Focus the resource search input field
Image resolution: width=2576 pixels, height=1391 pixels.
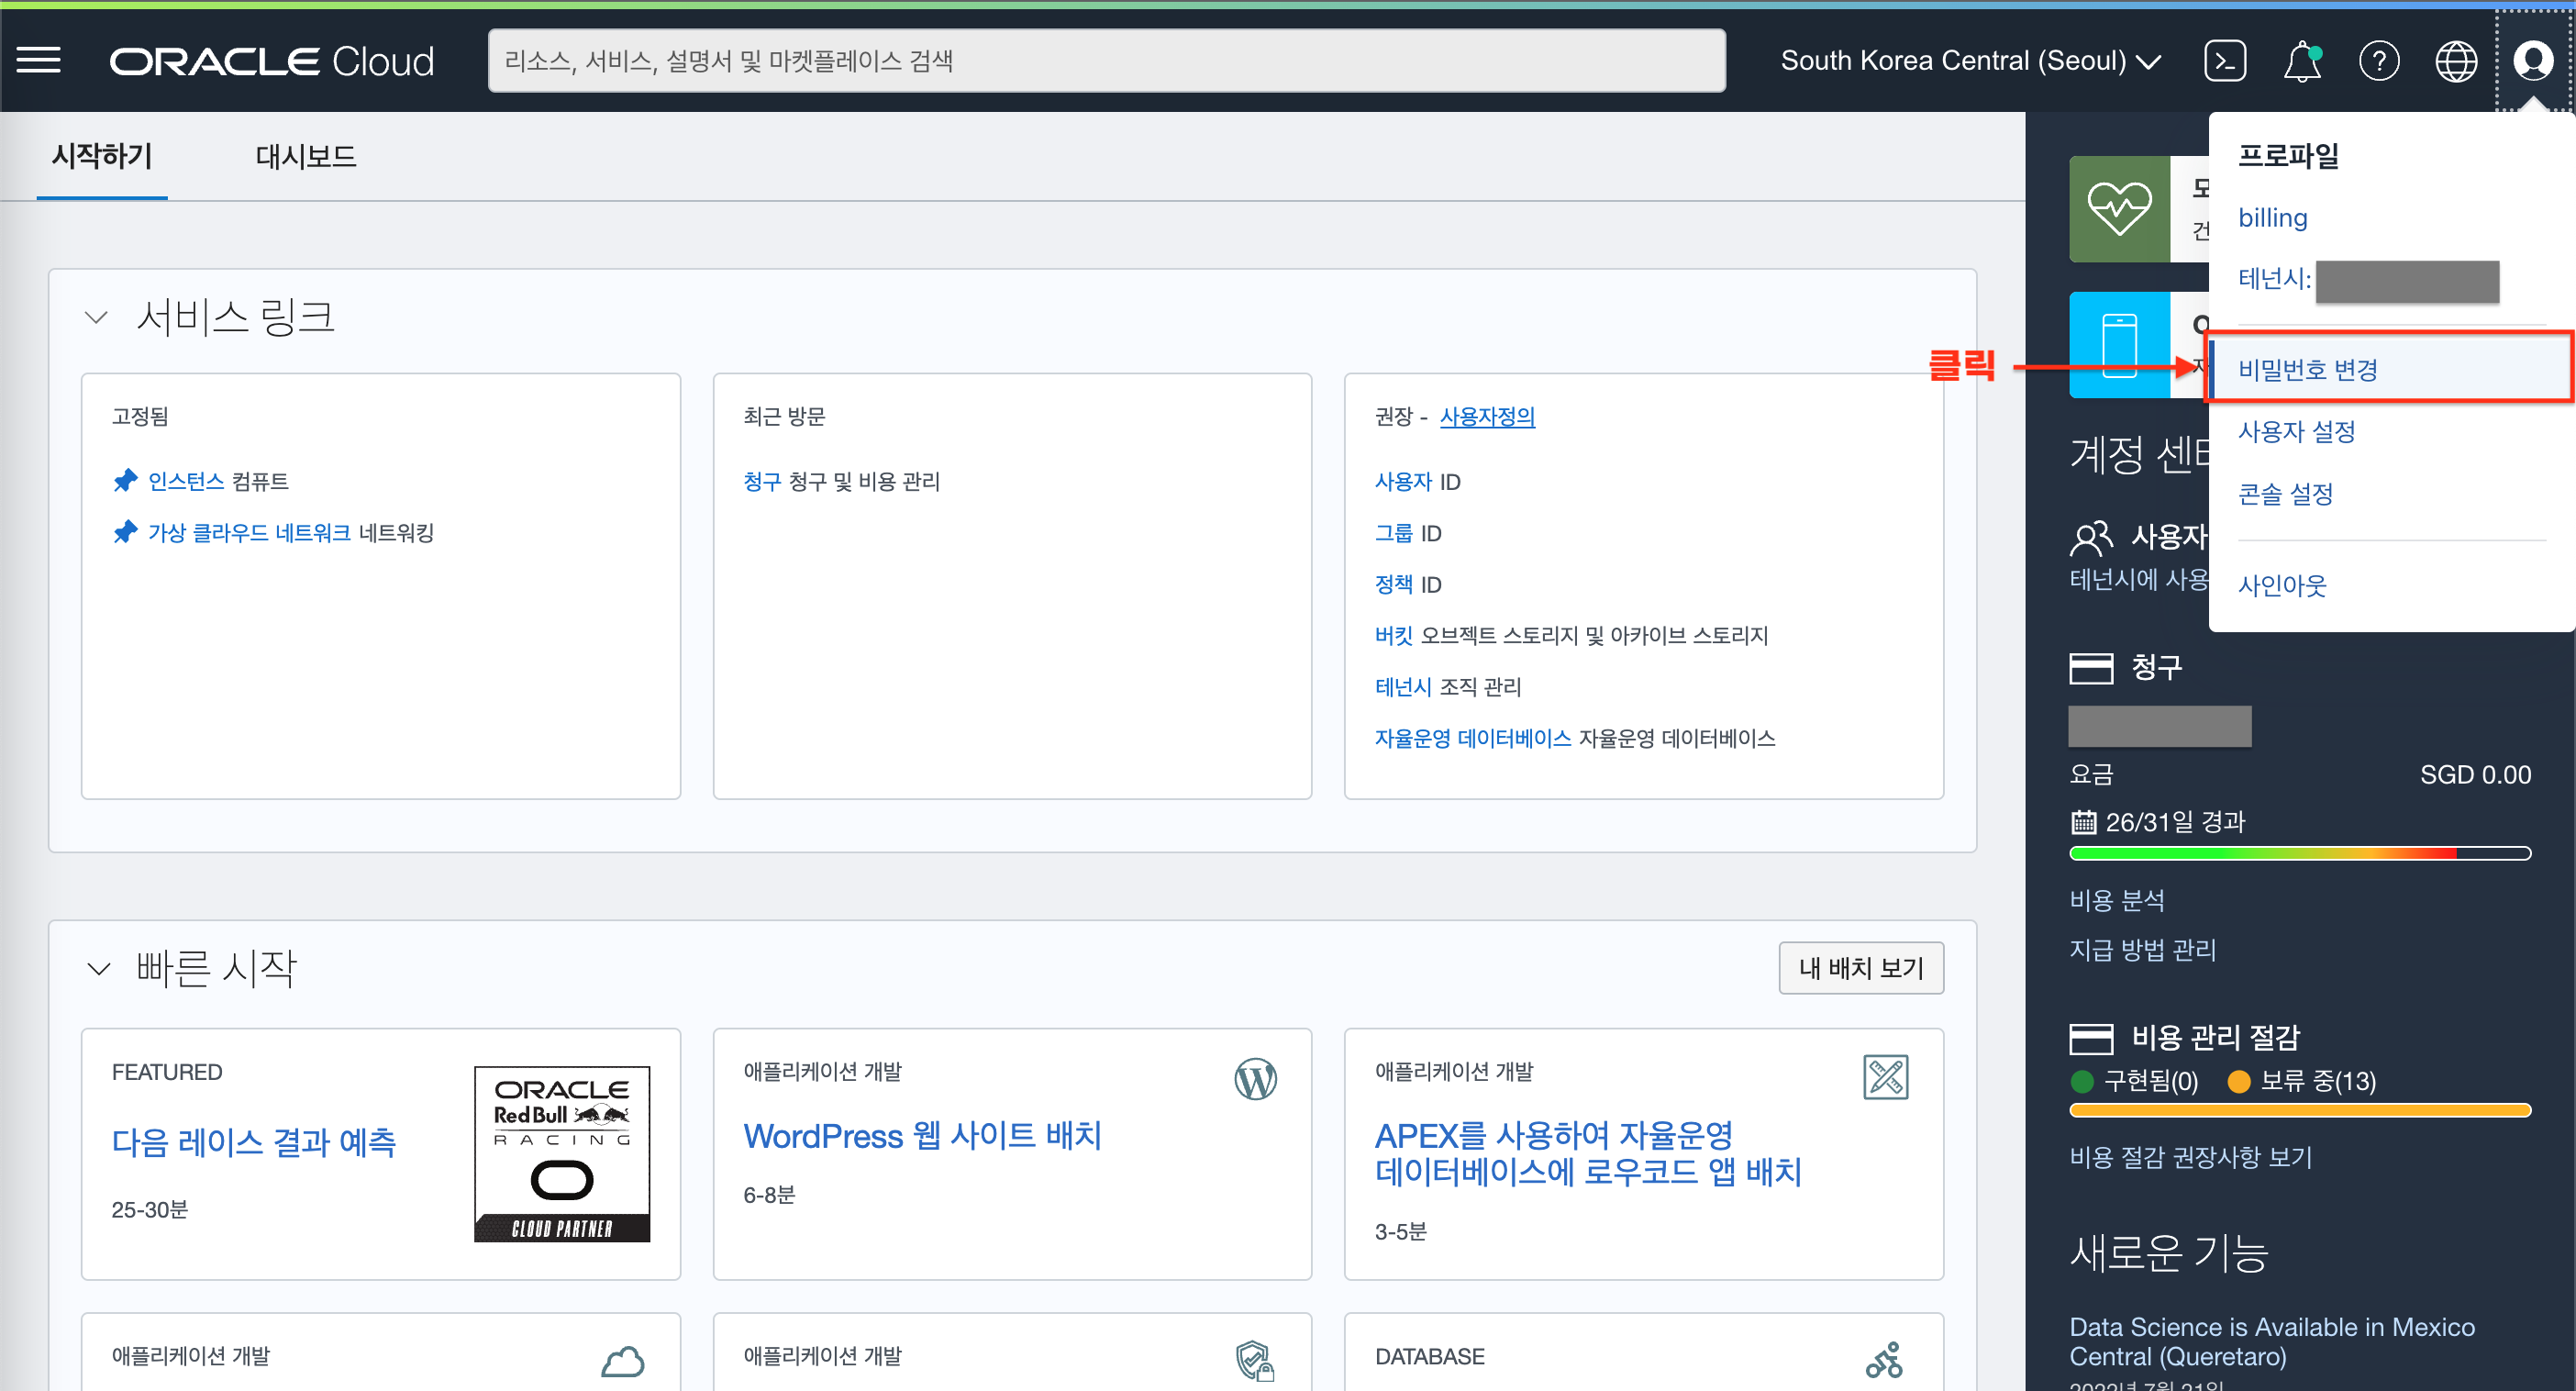tap(1106, 61)
